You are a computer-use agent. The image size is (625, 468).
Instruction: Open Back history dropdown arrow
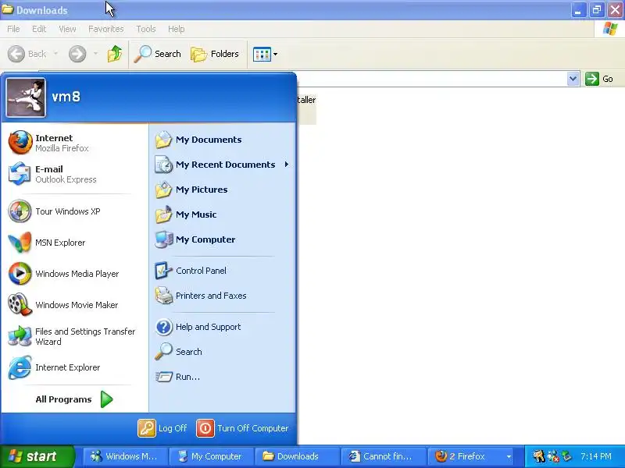pos(55,54)
